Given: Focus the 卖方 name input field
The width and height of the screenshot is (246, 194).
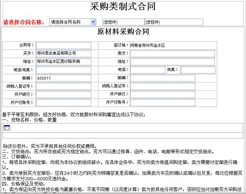Looking at the screenshot, I should (x=173, y=54).
